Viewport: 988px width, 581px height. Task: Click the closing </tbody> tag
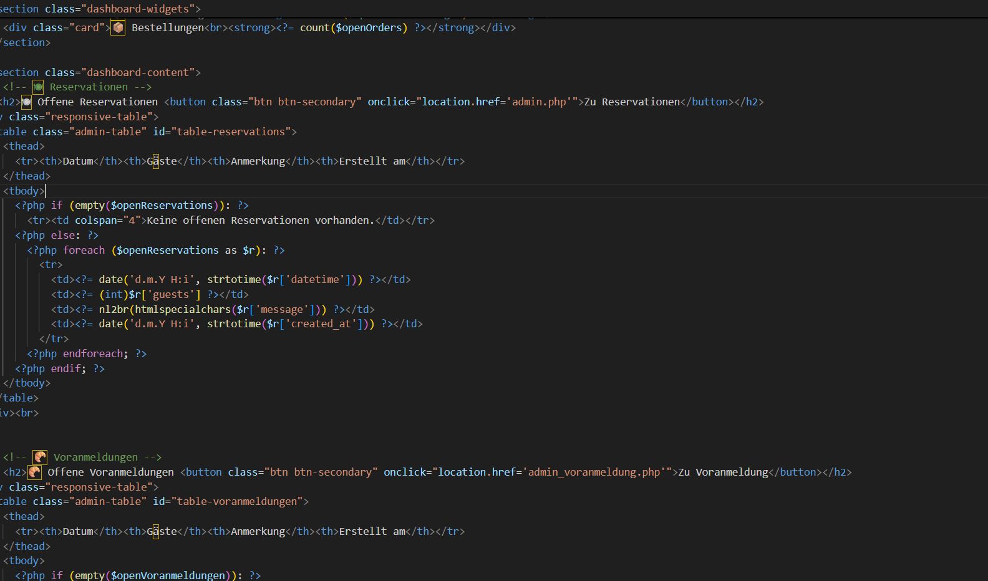pos(27,383)
